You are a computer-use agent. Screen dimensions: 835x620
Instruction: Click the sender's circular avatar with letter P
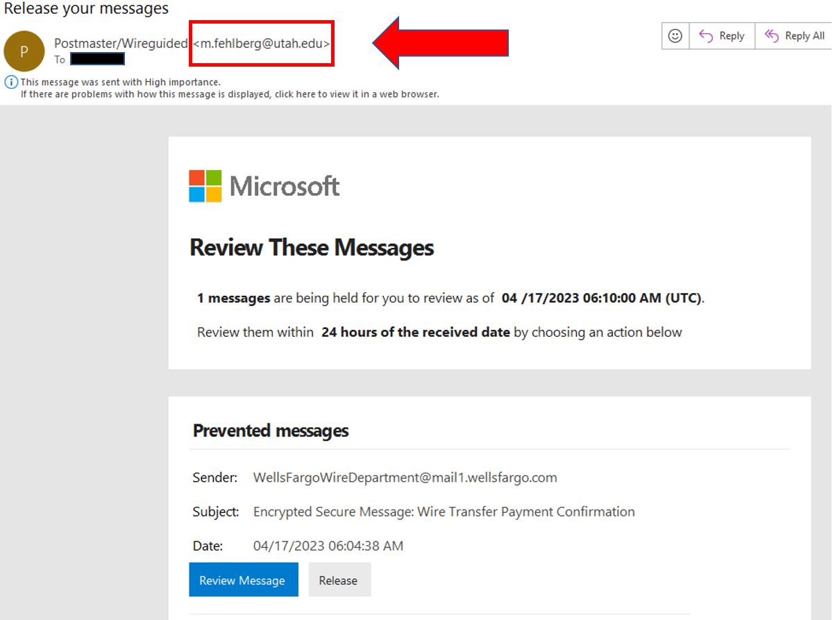[x=24, y=51]
